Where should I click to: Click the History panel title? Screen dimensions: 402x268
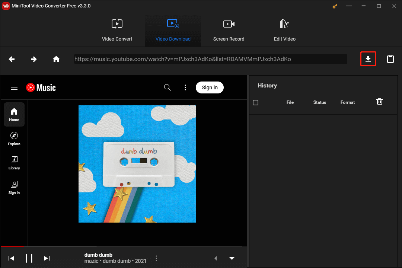(267, 86)
